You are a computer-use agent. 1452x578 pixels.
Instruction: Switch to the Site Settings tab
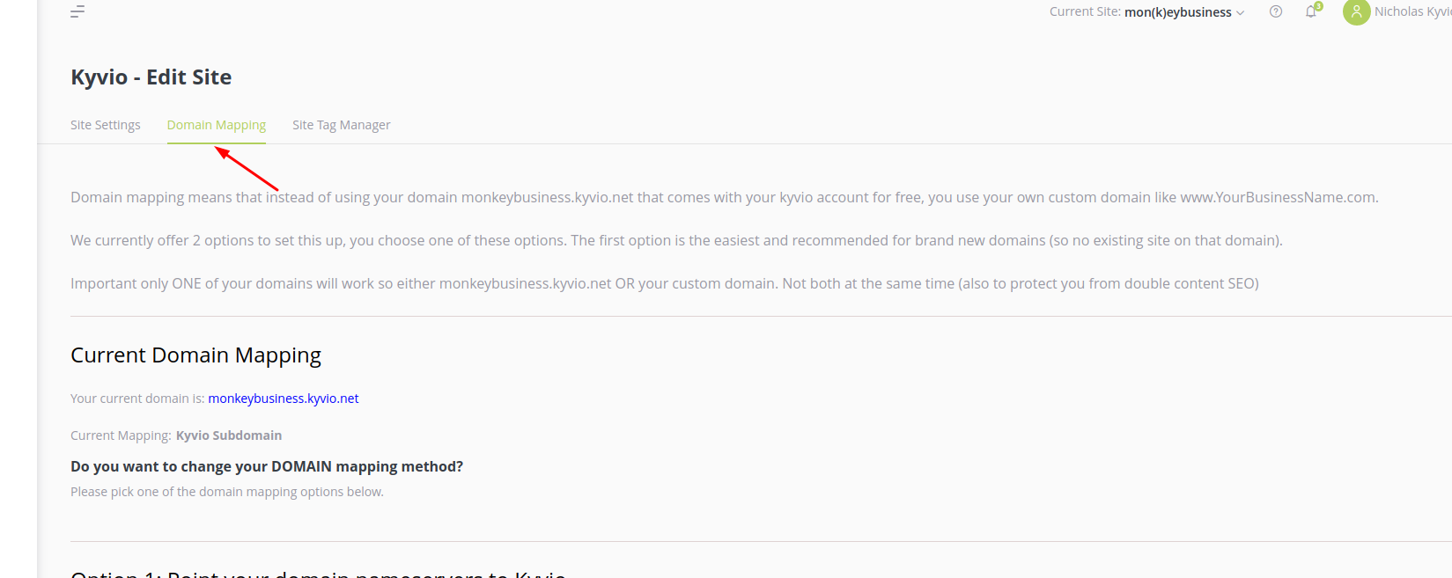point(106,125)
